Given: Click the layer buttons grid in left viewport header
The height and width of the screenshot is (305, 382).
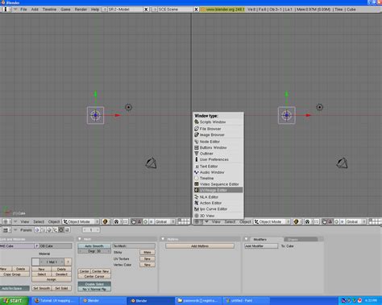Looking at the screenshot, I should pyautogui.click(x=184, y=221).
